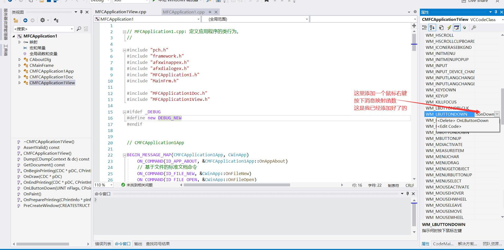Select OnLButtonDown(UINT nFlags member
This screenshot has height=250, width=504.
[57, 188]
